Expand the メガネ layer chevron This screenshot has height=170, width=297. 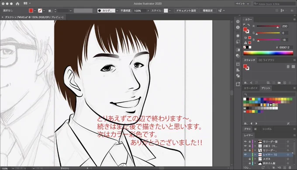[255, 159]
